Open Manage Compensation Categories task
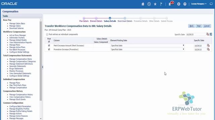Screen dimensions: 215x120 [x=23, y=61]
